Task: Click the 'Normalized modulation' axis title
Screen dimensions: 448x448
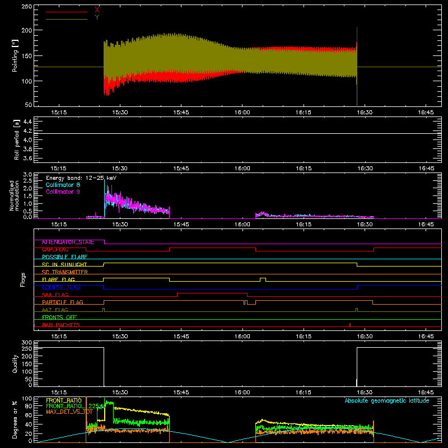Action: pos(15,195)
